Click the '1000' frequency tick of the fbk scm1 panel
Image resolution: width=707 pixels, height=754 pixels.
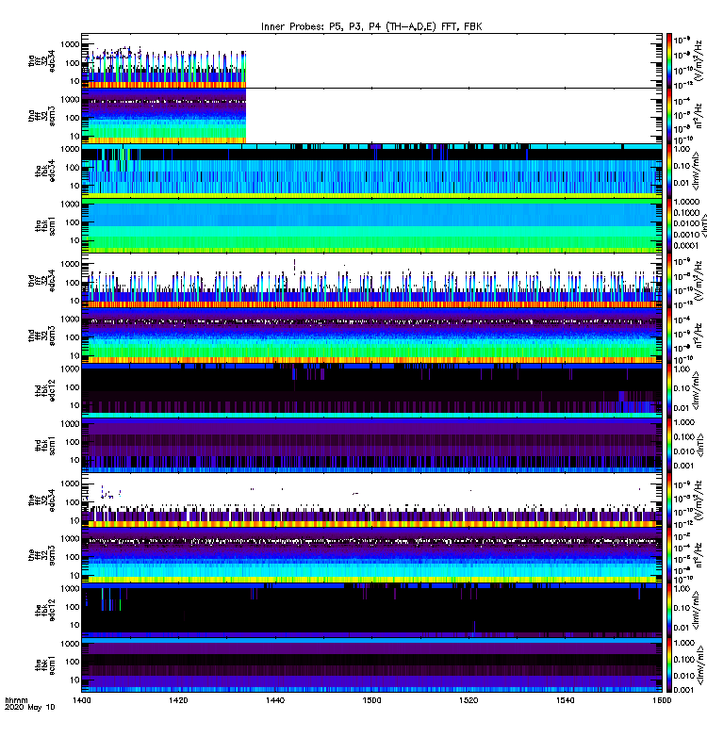point(70,644)
